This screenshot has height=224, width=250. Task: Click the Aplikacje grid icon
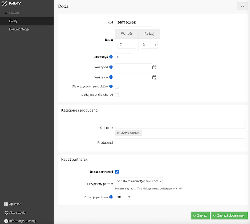[6, 204]
